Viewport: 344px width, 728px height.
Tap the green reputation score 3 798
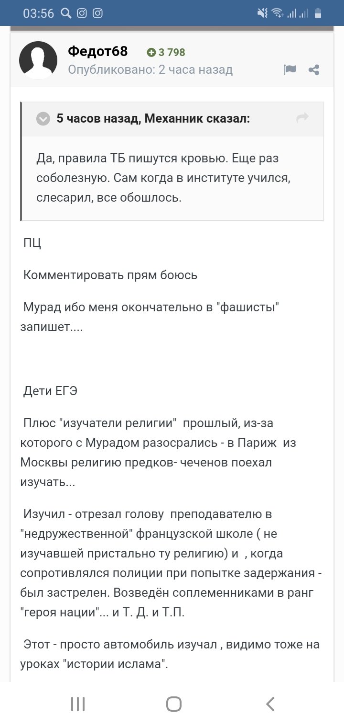click(166, 52)
